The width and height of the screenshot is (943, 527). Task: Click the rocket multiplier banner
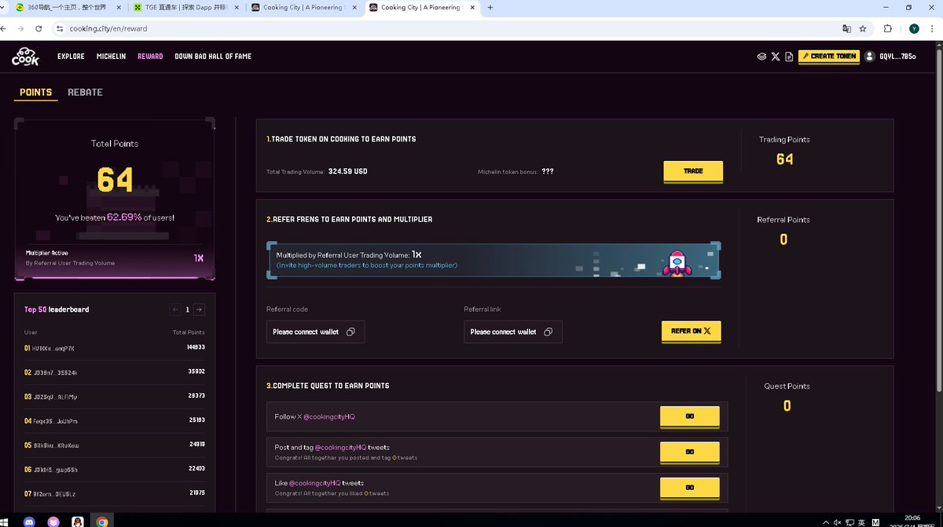(494, 260)
